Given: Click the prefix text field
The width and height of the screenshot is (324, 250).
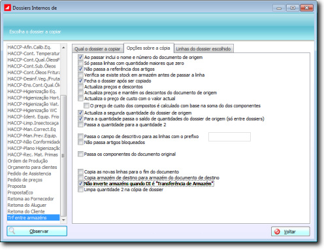Looking at the screenshot, I should pos(229,137).
